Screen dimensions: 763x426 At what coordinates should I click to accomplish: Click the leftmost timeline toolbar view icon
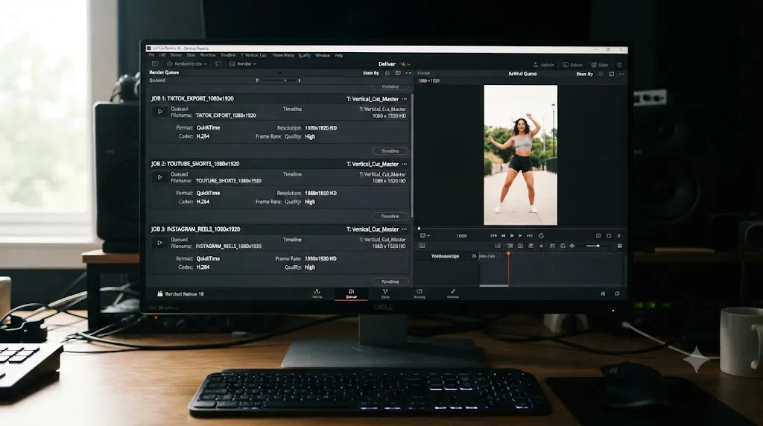coord(422,246)
